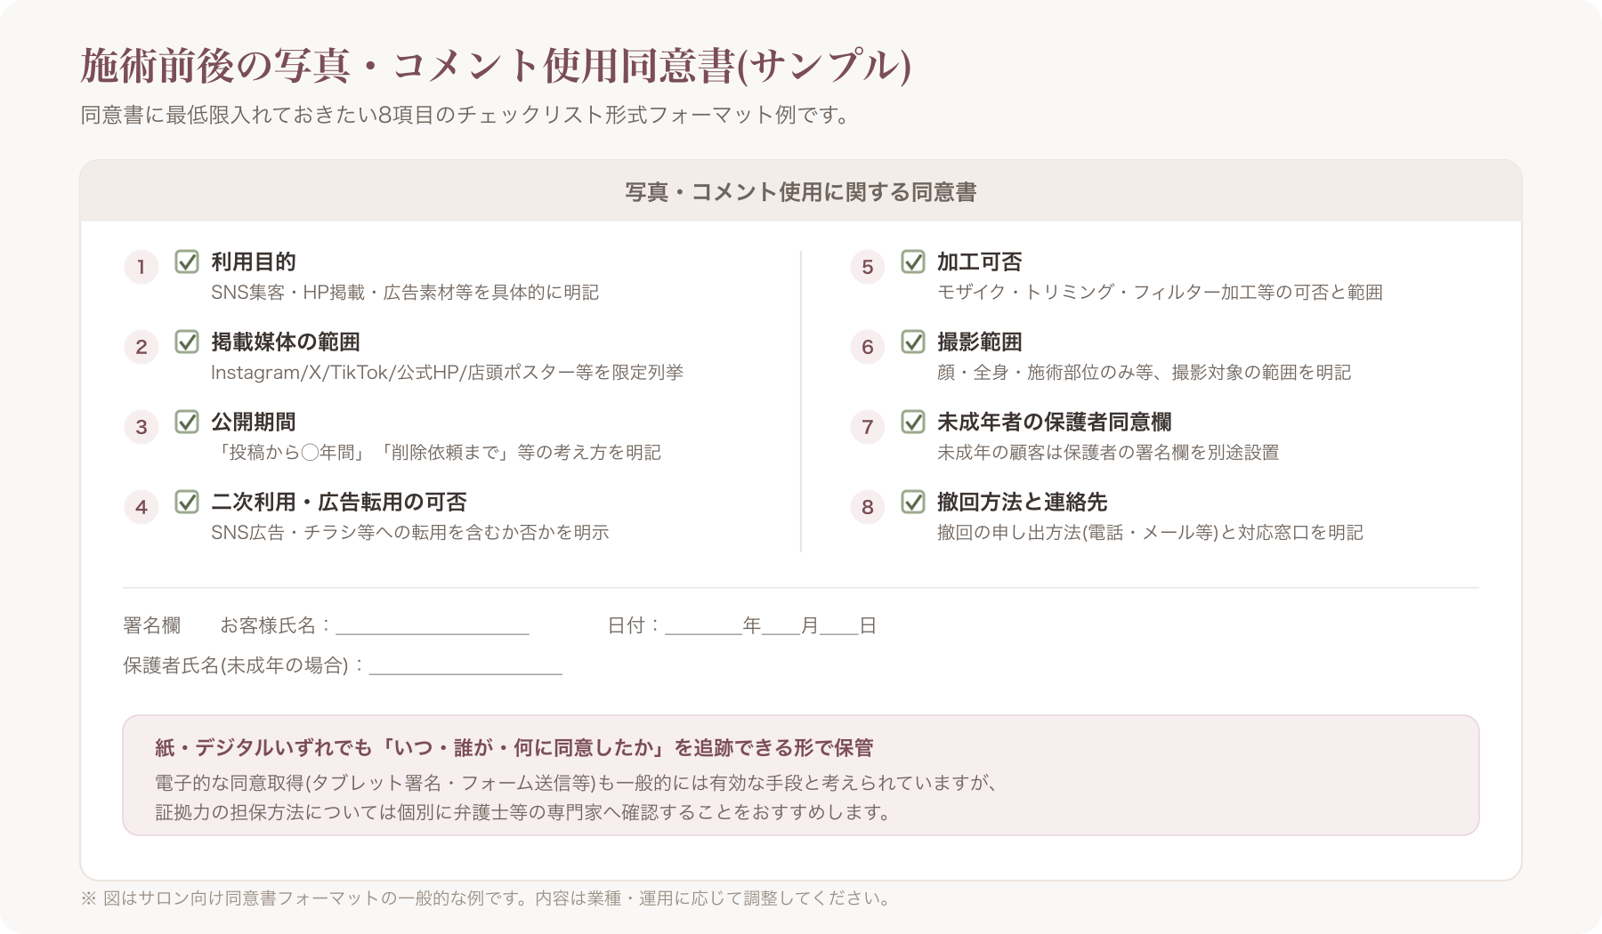Viewport: 1602px width, 934px height.
Task: Click the 利用目的 heading text
Action: pos(254,262)
